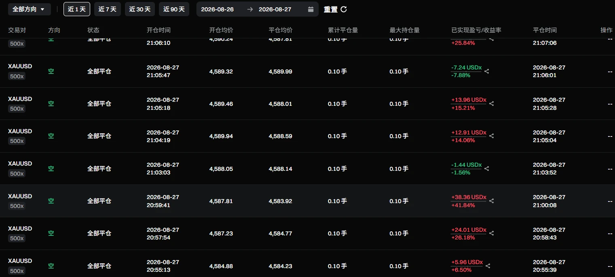Click the 开仓时间 column header
The image size is (615, 277).
[159, 30]
